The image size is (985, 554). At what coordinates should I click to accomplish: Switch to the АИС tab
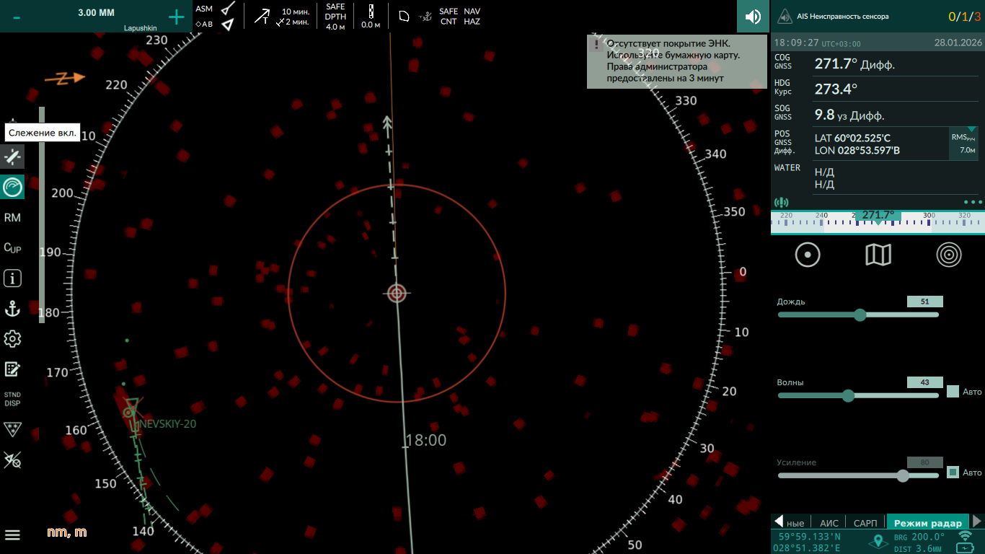pos(829,523)
